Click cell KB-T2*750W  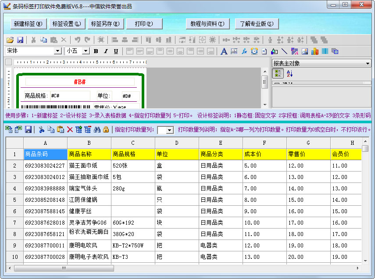pyautogui.click(x=133, y=246)
